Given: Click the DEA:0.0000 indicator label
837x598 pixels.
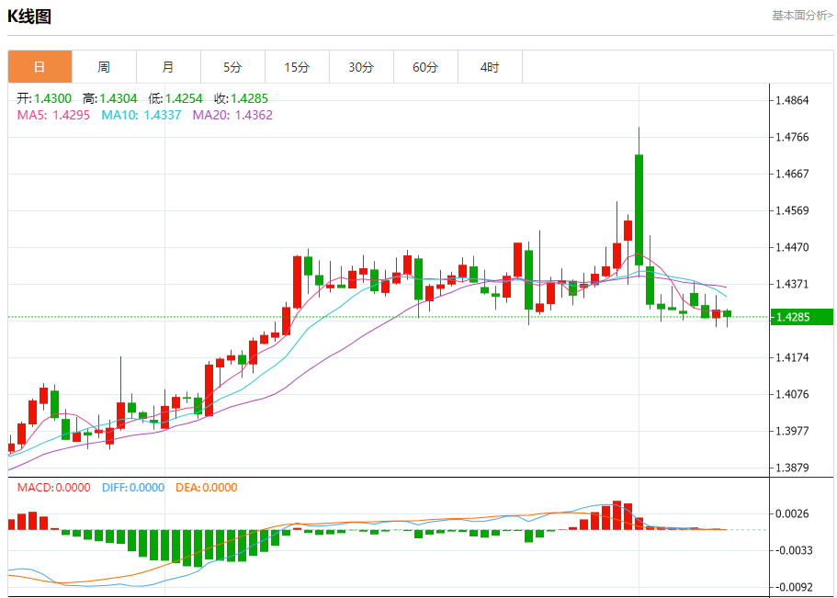Looking at the screenshot, I should pyautogui.click(x=207, y=488).
